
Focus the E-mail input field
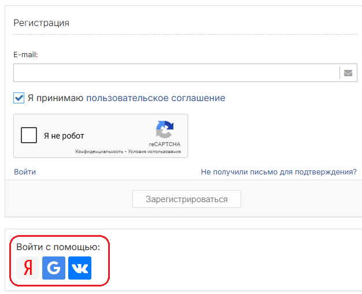click(176, 73)
